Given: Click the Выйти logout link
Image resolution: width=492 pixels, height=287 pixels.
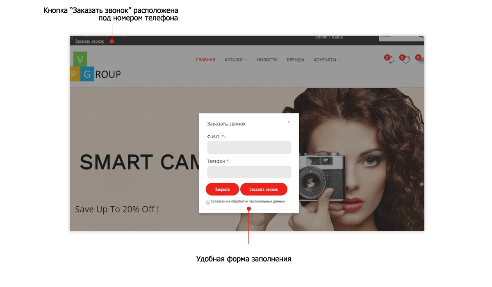Looking at the screenshot, I should tap(337, 37).
